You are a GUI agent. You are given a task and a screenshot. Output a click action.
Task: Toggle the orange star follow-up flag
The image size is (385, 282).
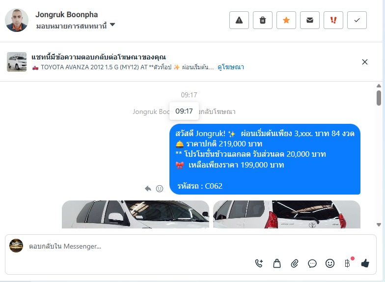click(x=286, y=20)
